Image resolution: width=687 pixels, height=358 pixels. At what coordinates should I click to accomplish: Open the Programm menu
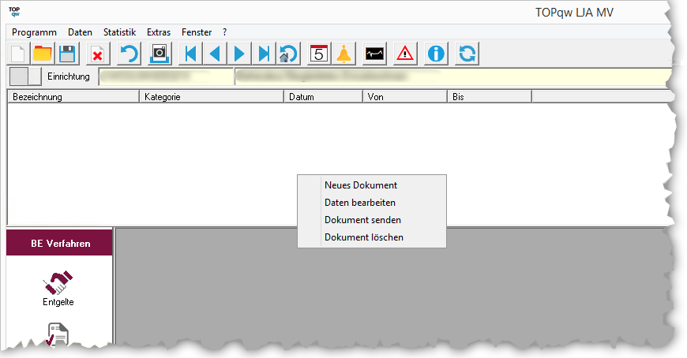point(35,32)
